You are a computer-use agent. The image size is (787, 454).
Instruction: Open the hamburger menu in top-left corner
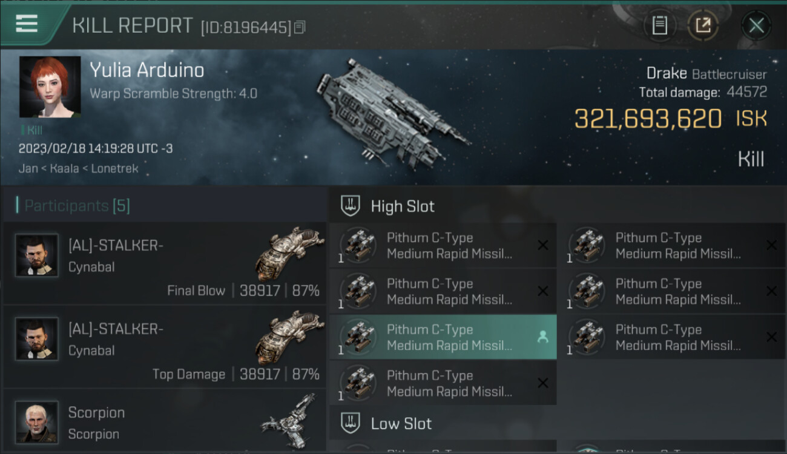click(27, 24)
